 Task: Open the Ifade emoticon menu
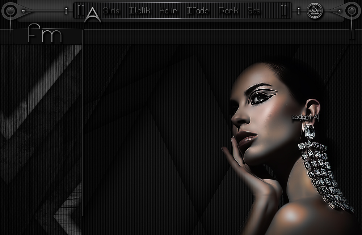198,10
